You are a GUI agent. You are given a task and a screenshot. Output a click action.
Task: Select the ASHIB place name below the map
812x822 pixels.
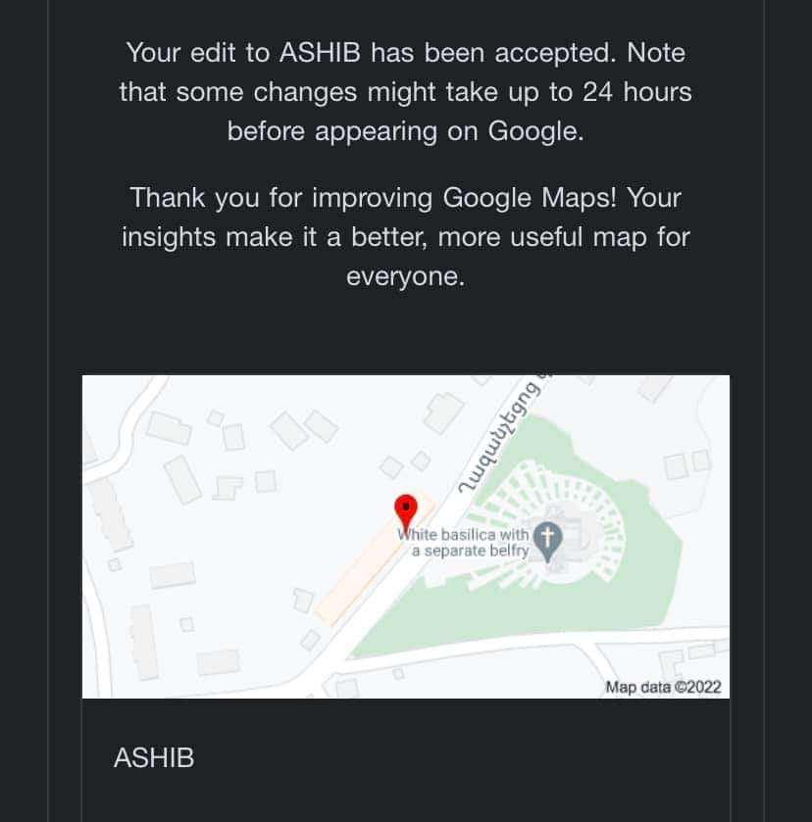point(154,757)
